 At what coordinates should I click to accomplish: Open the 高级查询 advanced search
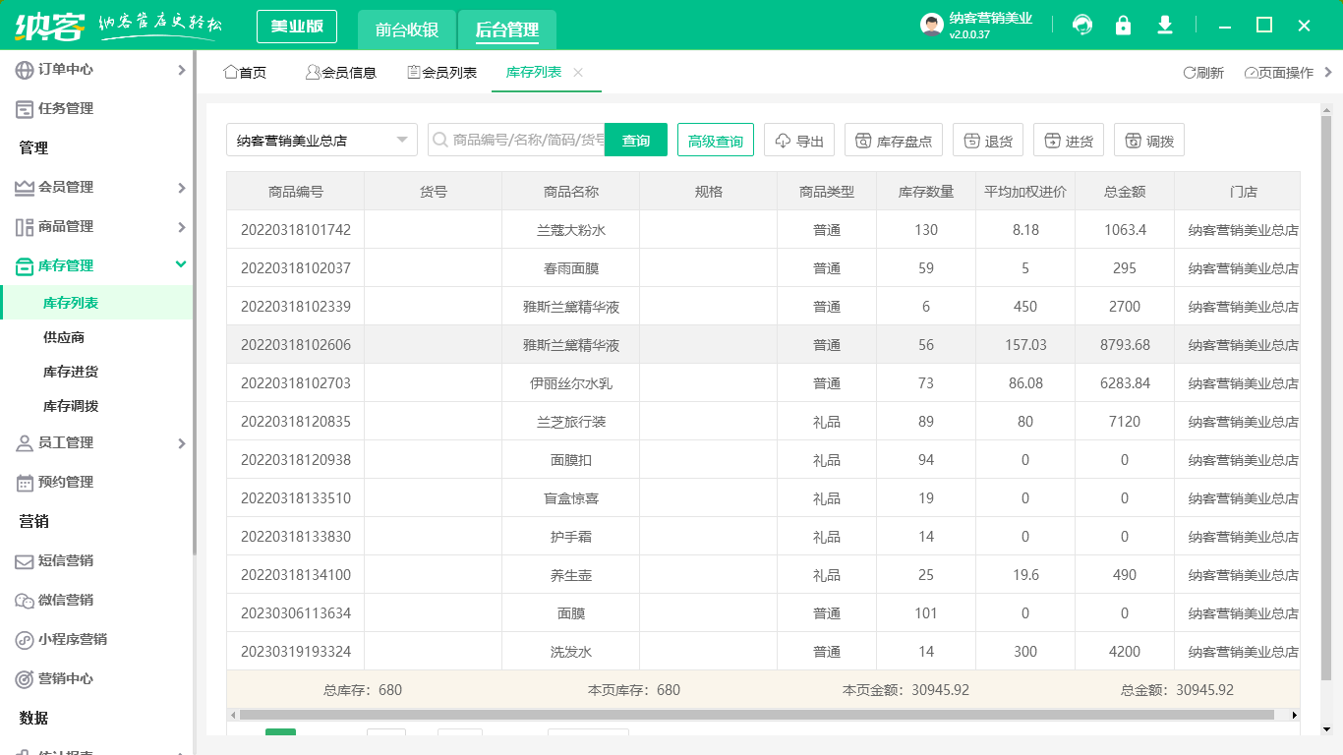pos(715,140)
